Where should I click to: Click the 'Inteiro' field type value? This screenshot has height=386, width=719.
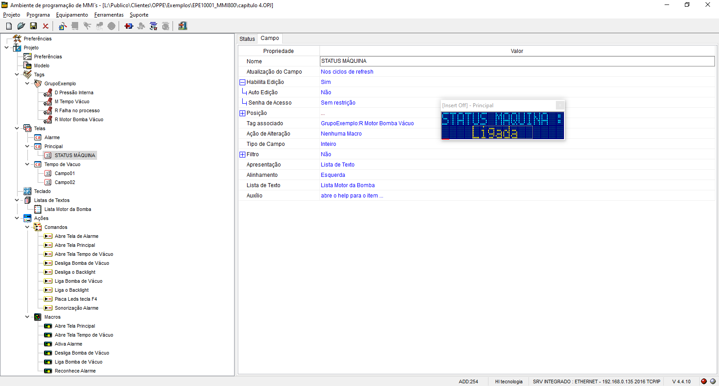click(328, 144)
